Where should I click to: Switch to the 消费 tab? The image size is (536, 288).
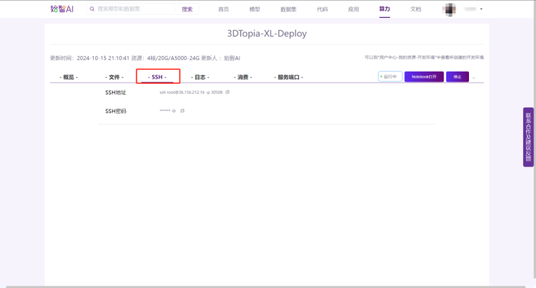click(243, 77)
